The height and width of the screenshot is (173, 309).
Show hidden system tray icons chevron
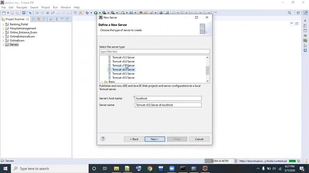[x=258, y=169]
